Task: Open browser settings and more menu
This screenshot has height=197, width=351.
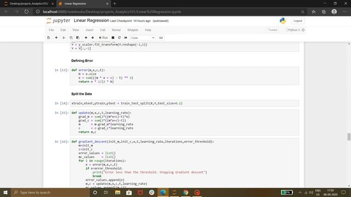Action: pyautogui.click(x=344, y=11)
